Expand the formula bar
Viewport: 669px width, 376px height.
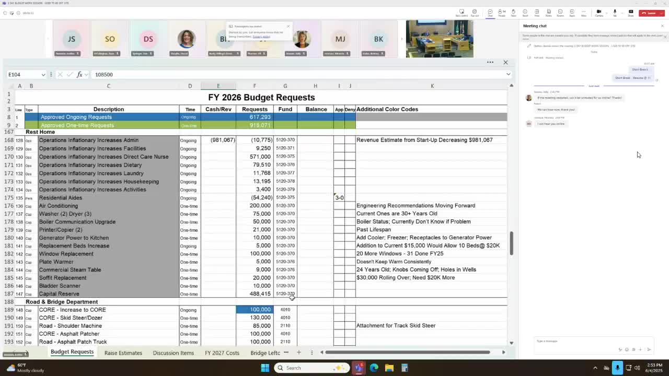click(x=508, y=75)
